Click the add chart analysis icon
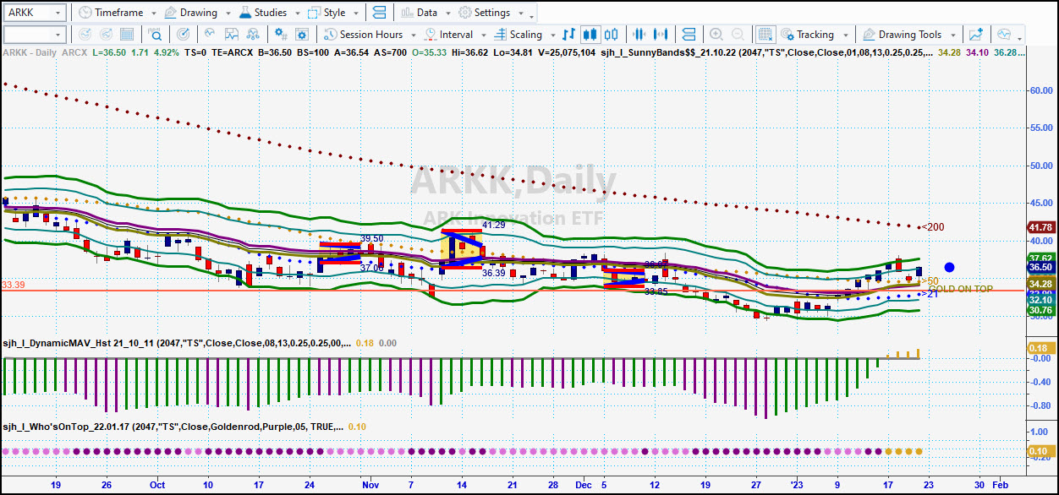This screenshot has width=1059, height=495. 976,35
